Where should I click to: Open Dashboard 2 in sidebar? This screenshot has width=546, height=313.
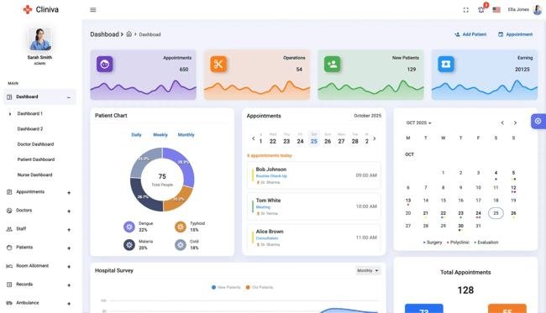pyautogui.click(x=30, y=129)
